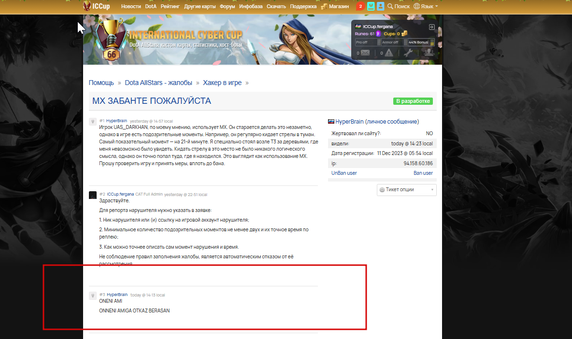Viewport: 572px width, 339px height.
Task: Click the В разработке status badge
Action: (413, 101)
